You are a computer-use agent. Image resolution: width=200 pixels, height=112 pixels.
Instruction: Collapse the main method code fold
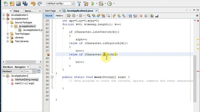(52, 77)
